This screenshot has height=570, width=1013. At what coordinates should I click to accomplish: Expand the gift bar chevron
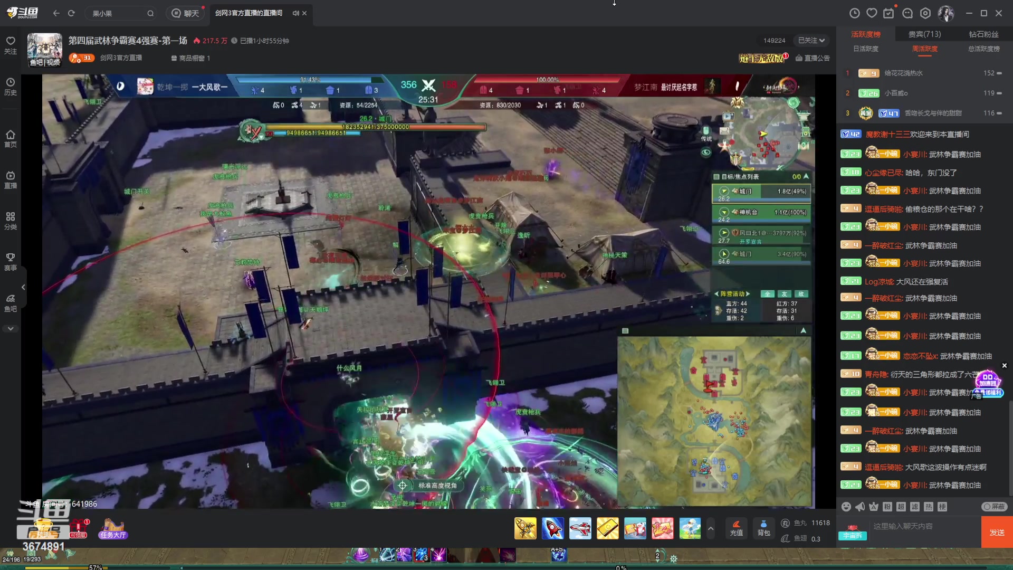711,528
